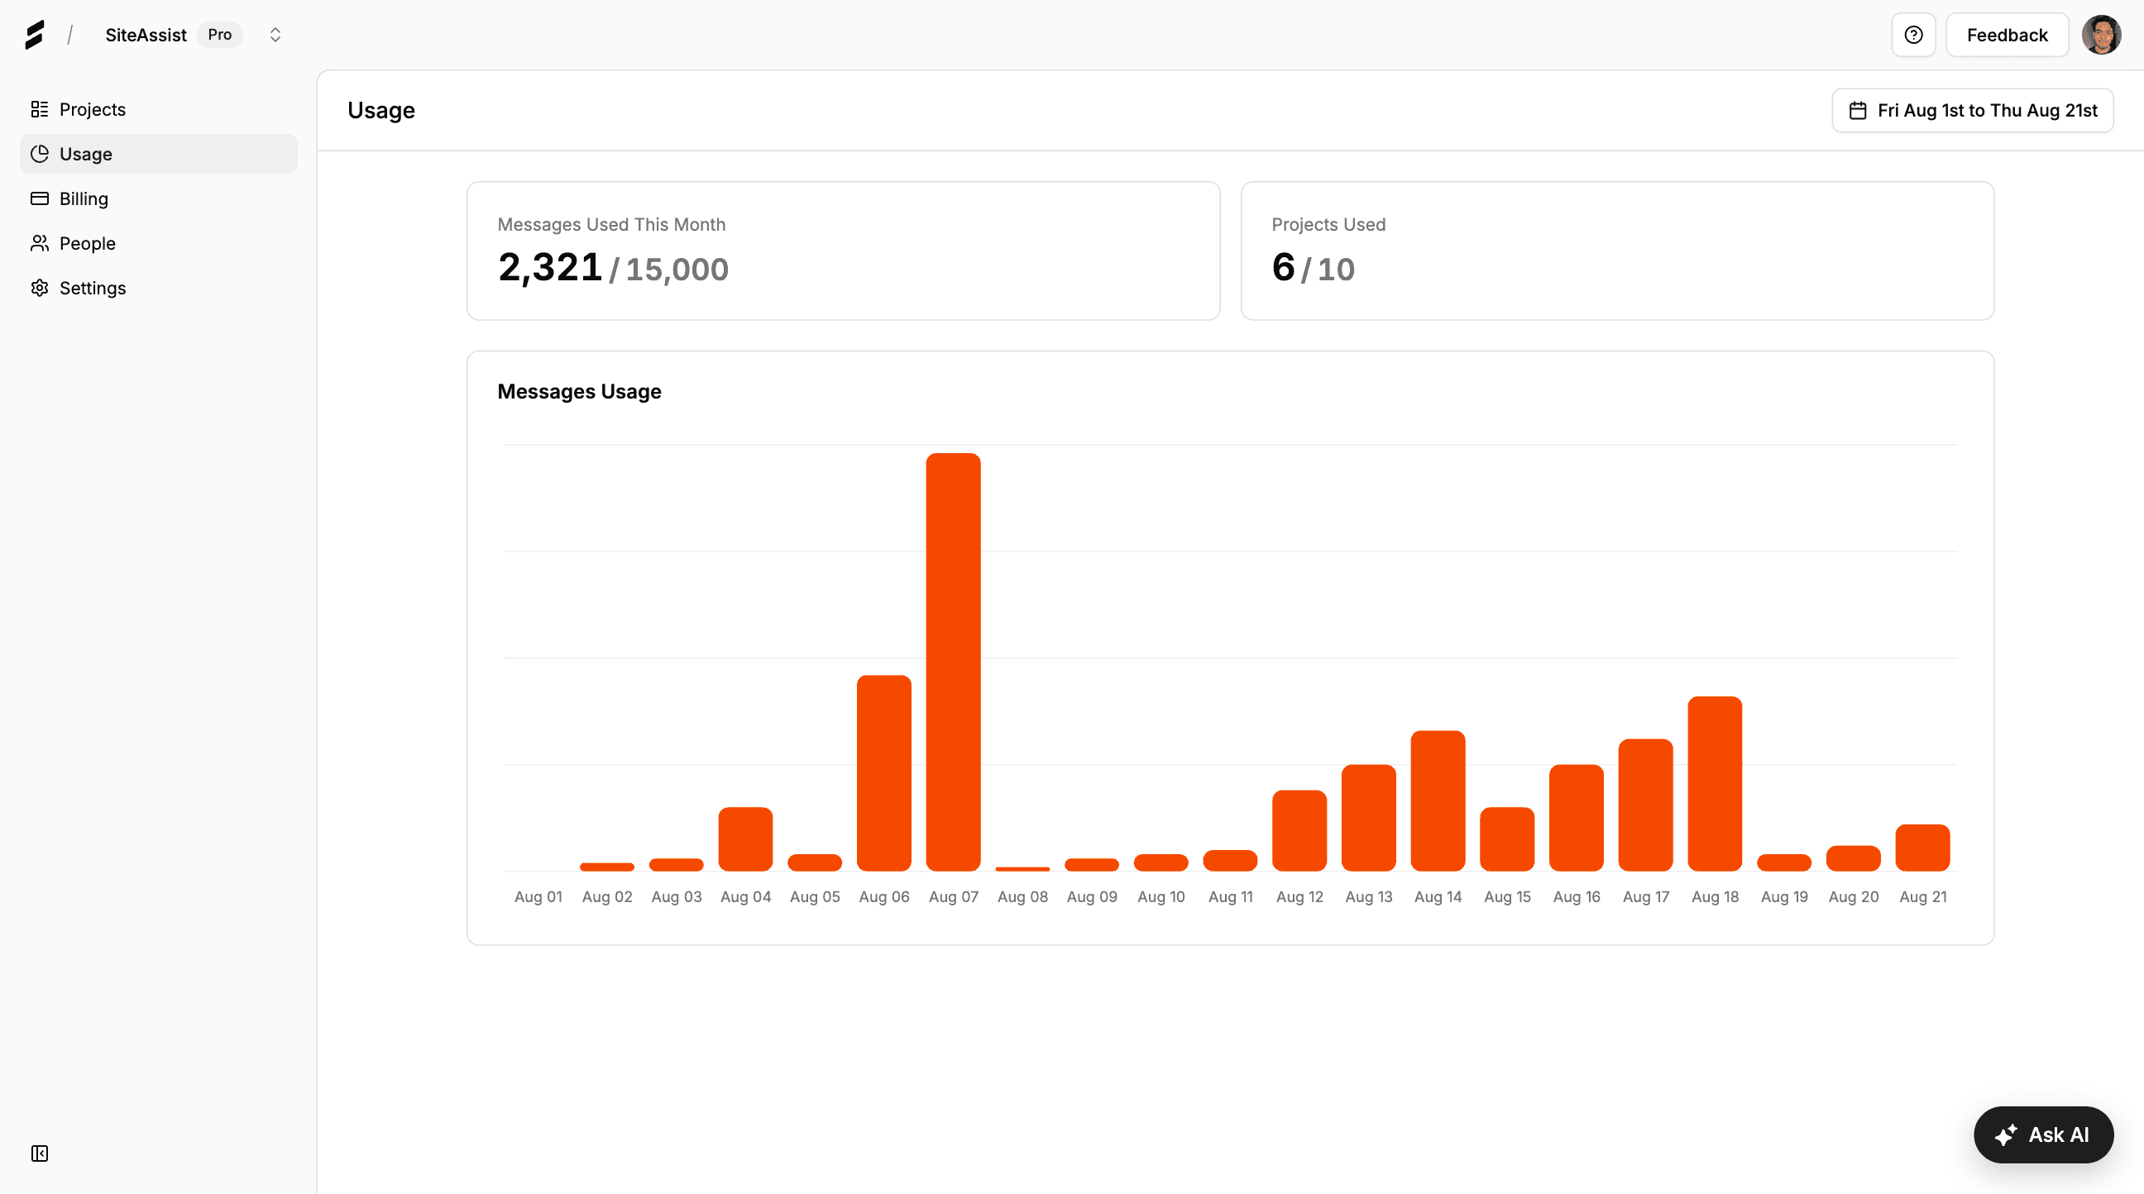2144x1194 pixels.
Task: Select the Projects grid icon in sidebar
Action: click(39, 109)
